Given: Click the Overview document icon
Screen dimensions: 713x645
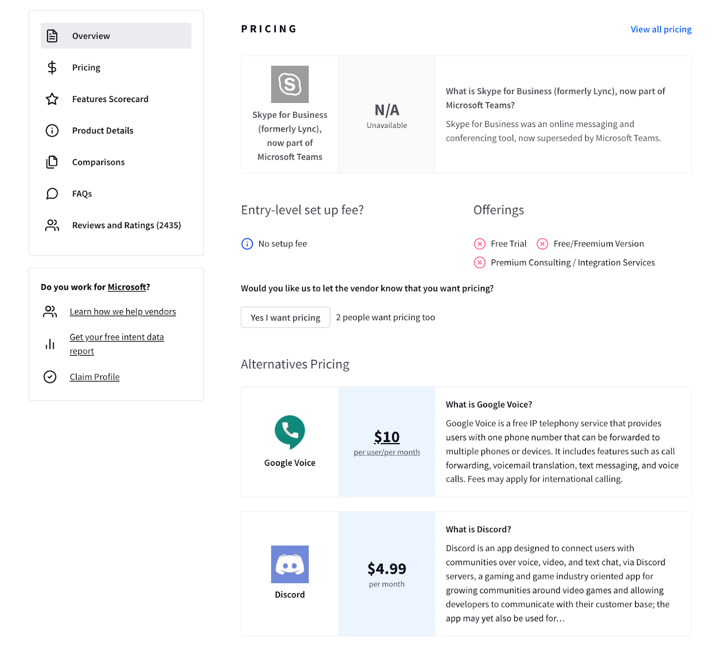Looking at the screenshot, I should tap(52, 36).
